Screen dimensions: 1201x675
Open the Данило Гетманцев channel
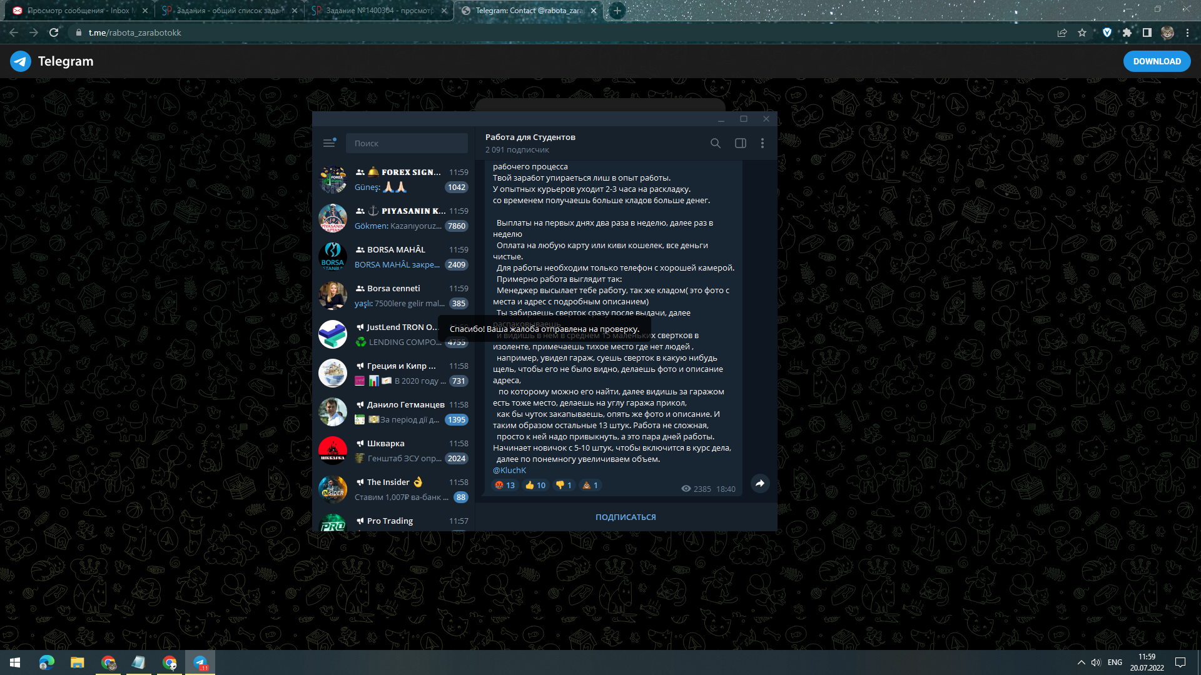393,412
